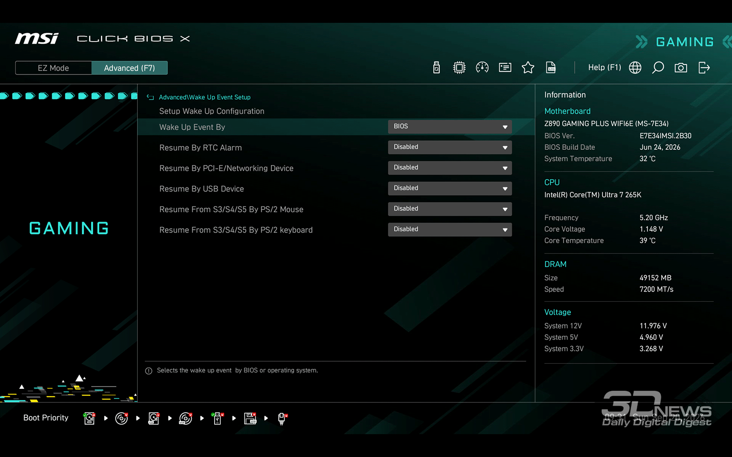Take a screenshot with the camera icon
This screenshot has height=457, width=732.
[681, 68]
